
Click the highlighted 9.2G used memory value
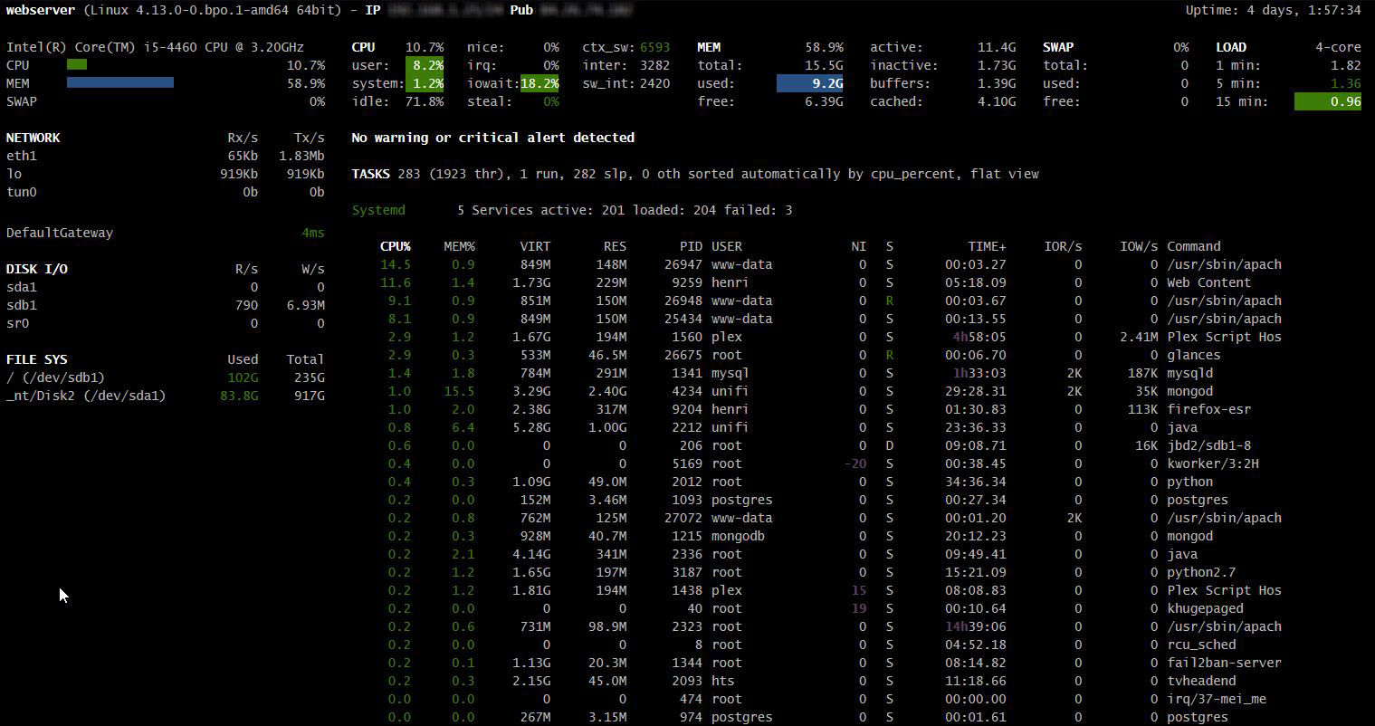810,83
